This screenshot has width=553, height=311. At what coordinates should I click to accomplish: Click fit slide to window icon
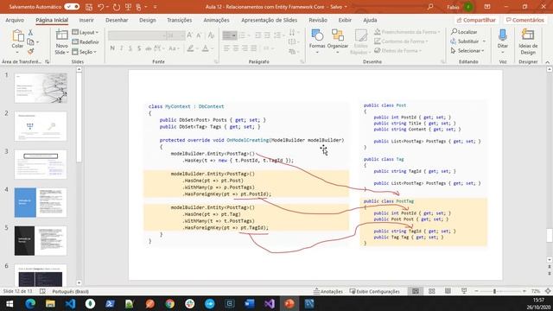pyautogui.click(x=548, y=291)
